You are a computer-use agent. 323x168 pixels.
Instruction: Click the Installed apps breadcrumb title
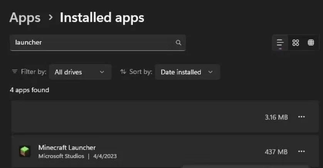coord(102,18)
